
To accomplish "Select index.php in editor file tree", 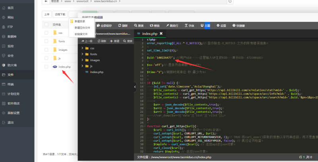I will pyautogui.click(x=97, y=72).
